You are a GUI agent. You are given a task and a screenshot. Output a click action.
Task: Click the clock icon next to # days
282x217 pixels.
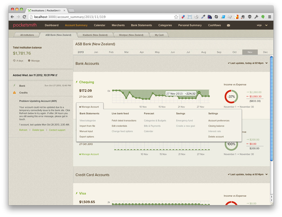coord(14,61)
